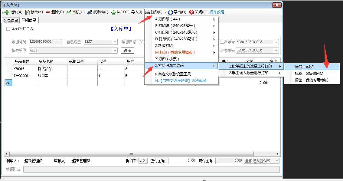Click the red 关闭(E) close icon
This screenshot has width=343, height=181.
tap(191, 12)
